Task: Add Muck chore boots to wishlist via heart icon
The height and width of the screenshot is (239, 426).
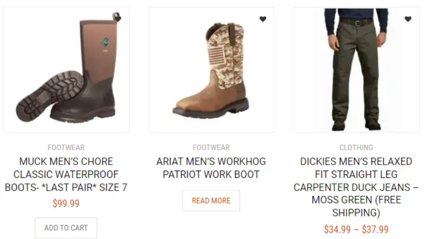Action: pyautogui.click(x=118, y=19)
